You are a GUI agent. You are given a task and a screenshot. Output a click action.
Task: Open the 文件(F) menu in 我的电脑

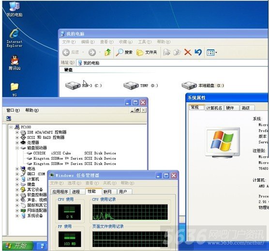pyautogui.click(x=69, y=42)
